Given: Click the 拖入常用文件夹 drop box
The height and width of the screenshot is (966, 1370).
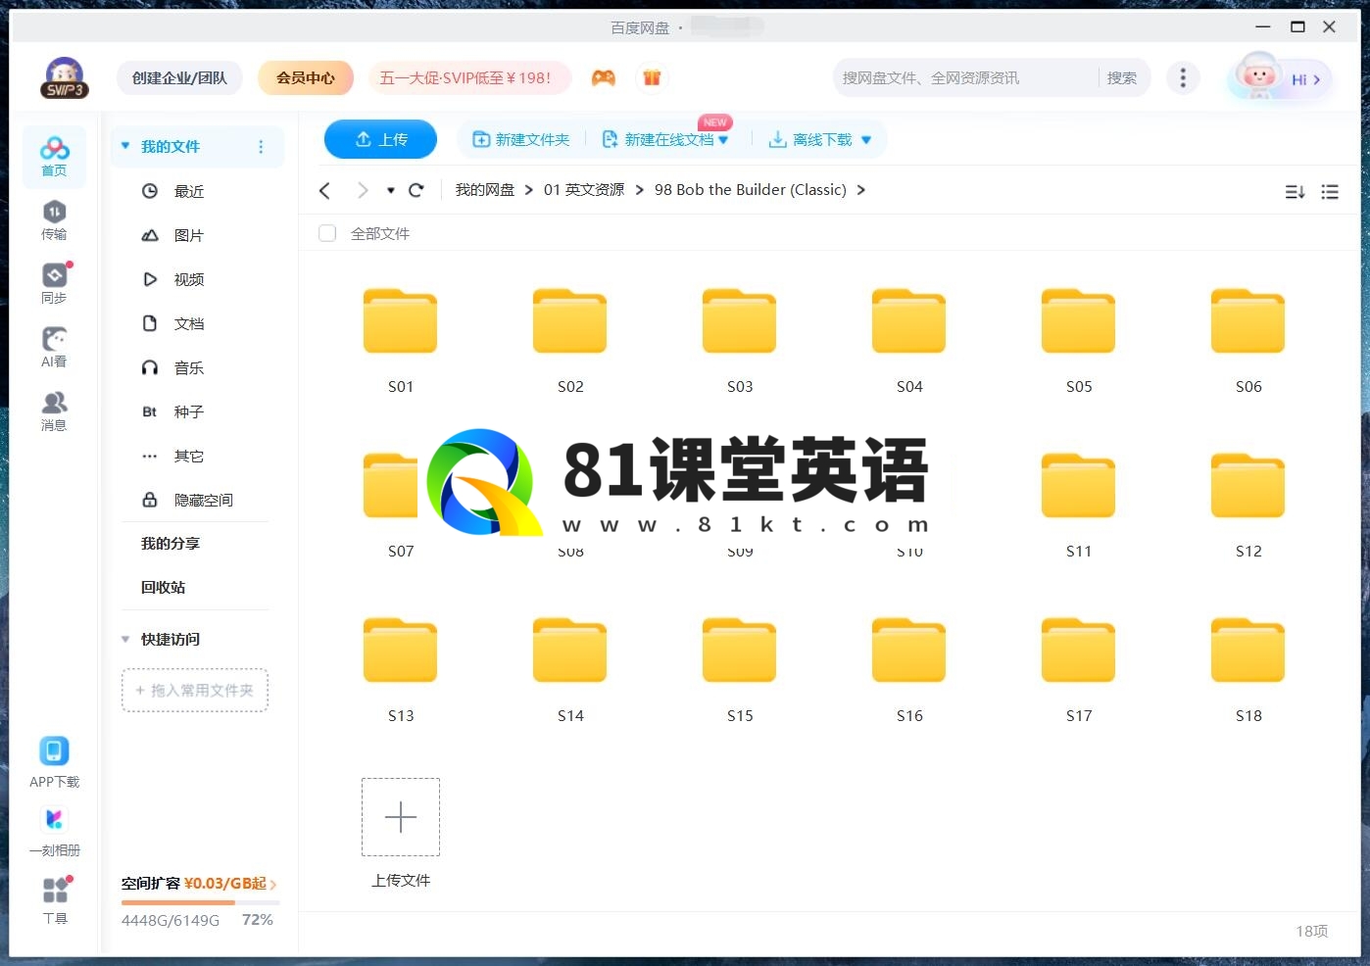Looking at the screenshot, I should coord(195,690).
